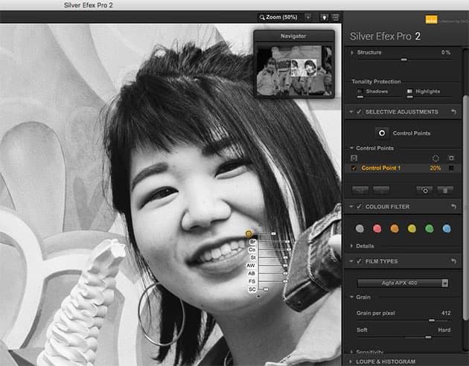
Task: Reset the Selective Adjustments section
Action: coord(454,112)
